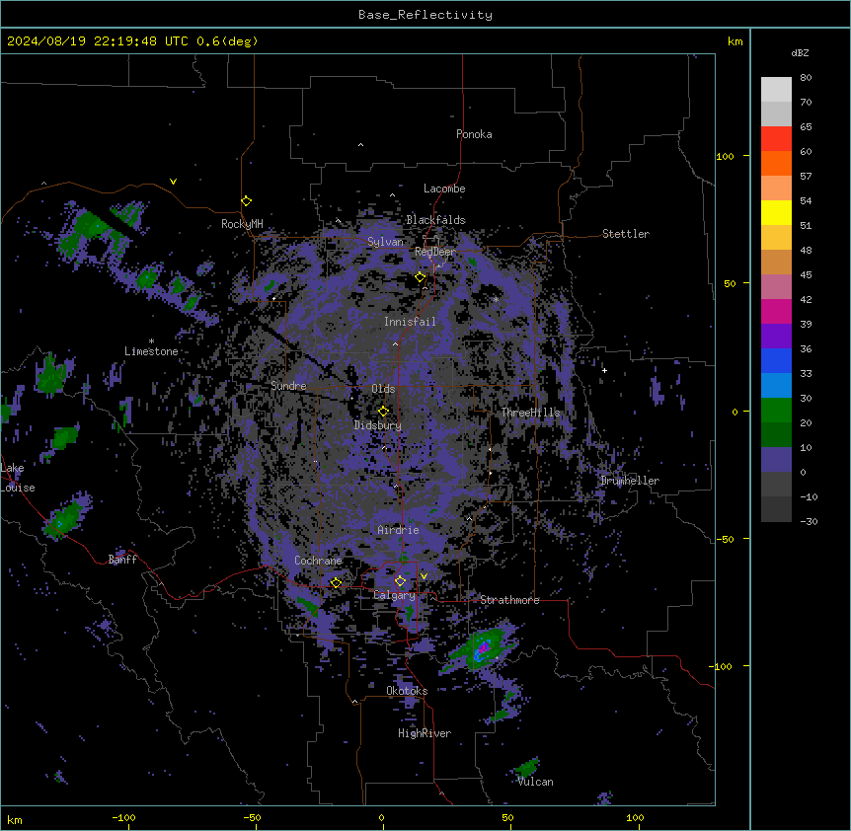Click the white plus marker west of Drumheller region

tap(604, 370)
